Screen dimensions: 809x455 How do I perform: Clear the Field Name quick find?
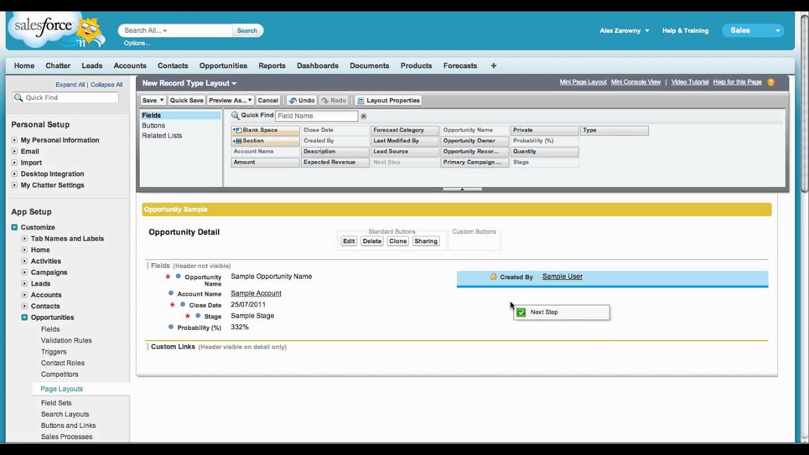(x=363, y=116)
